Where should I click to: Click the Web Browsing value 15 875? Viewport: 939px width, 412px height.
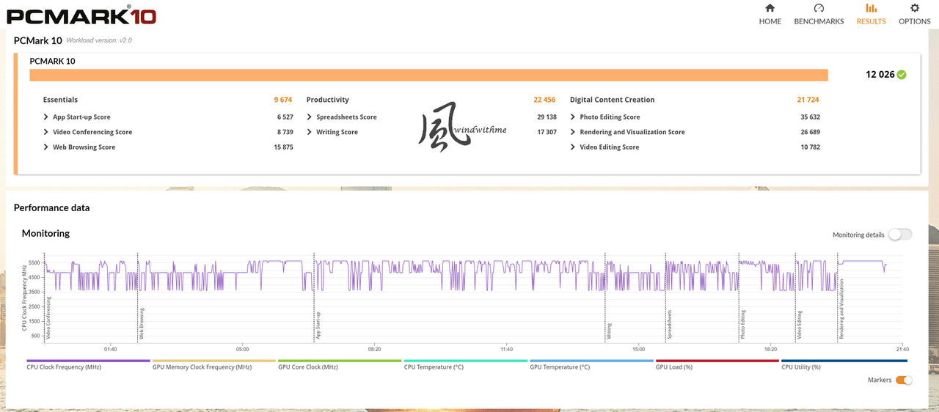coord(283,147)
